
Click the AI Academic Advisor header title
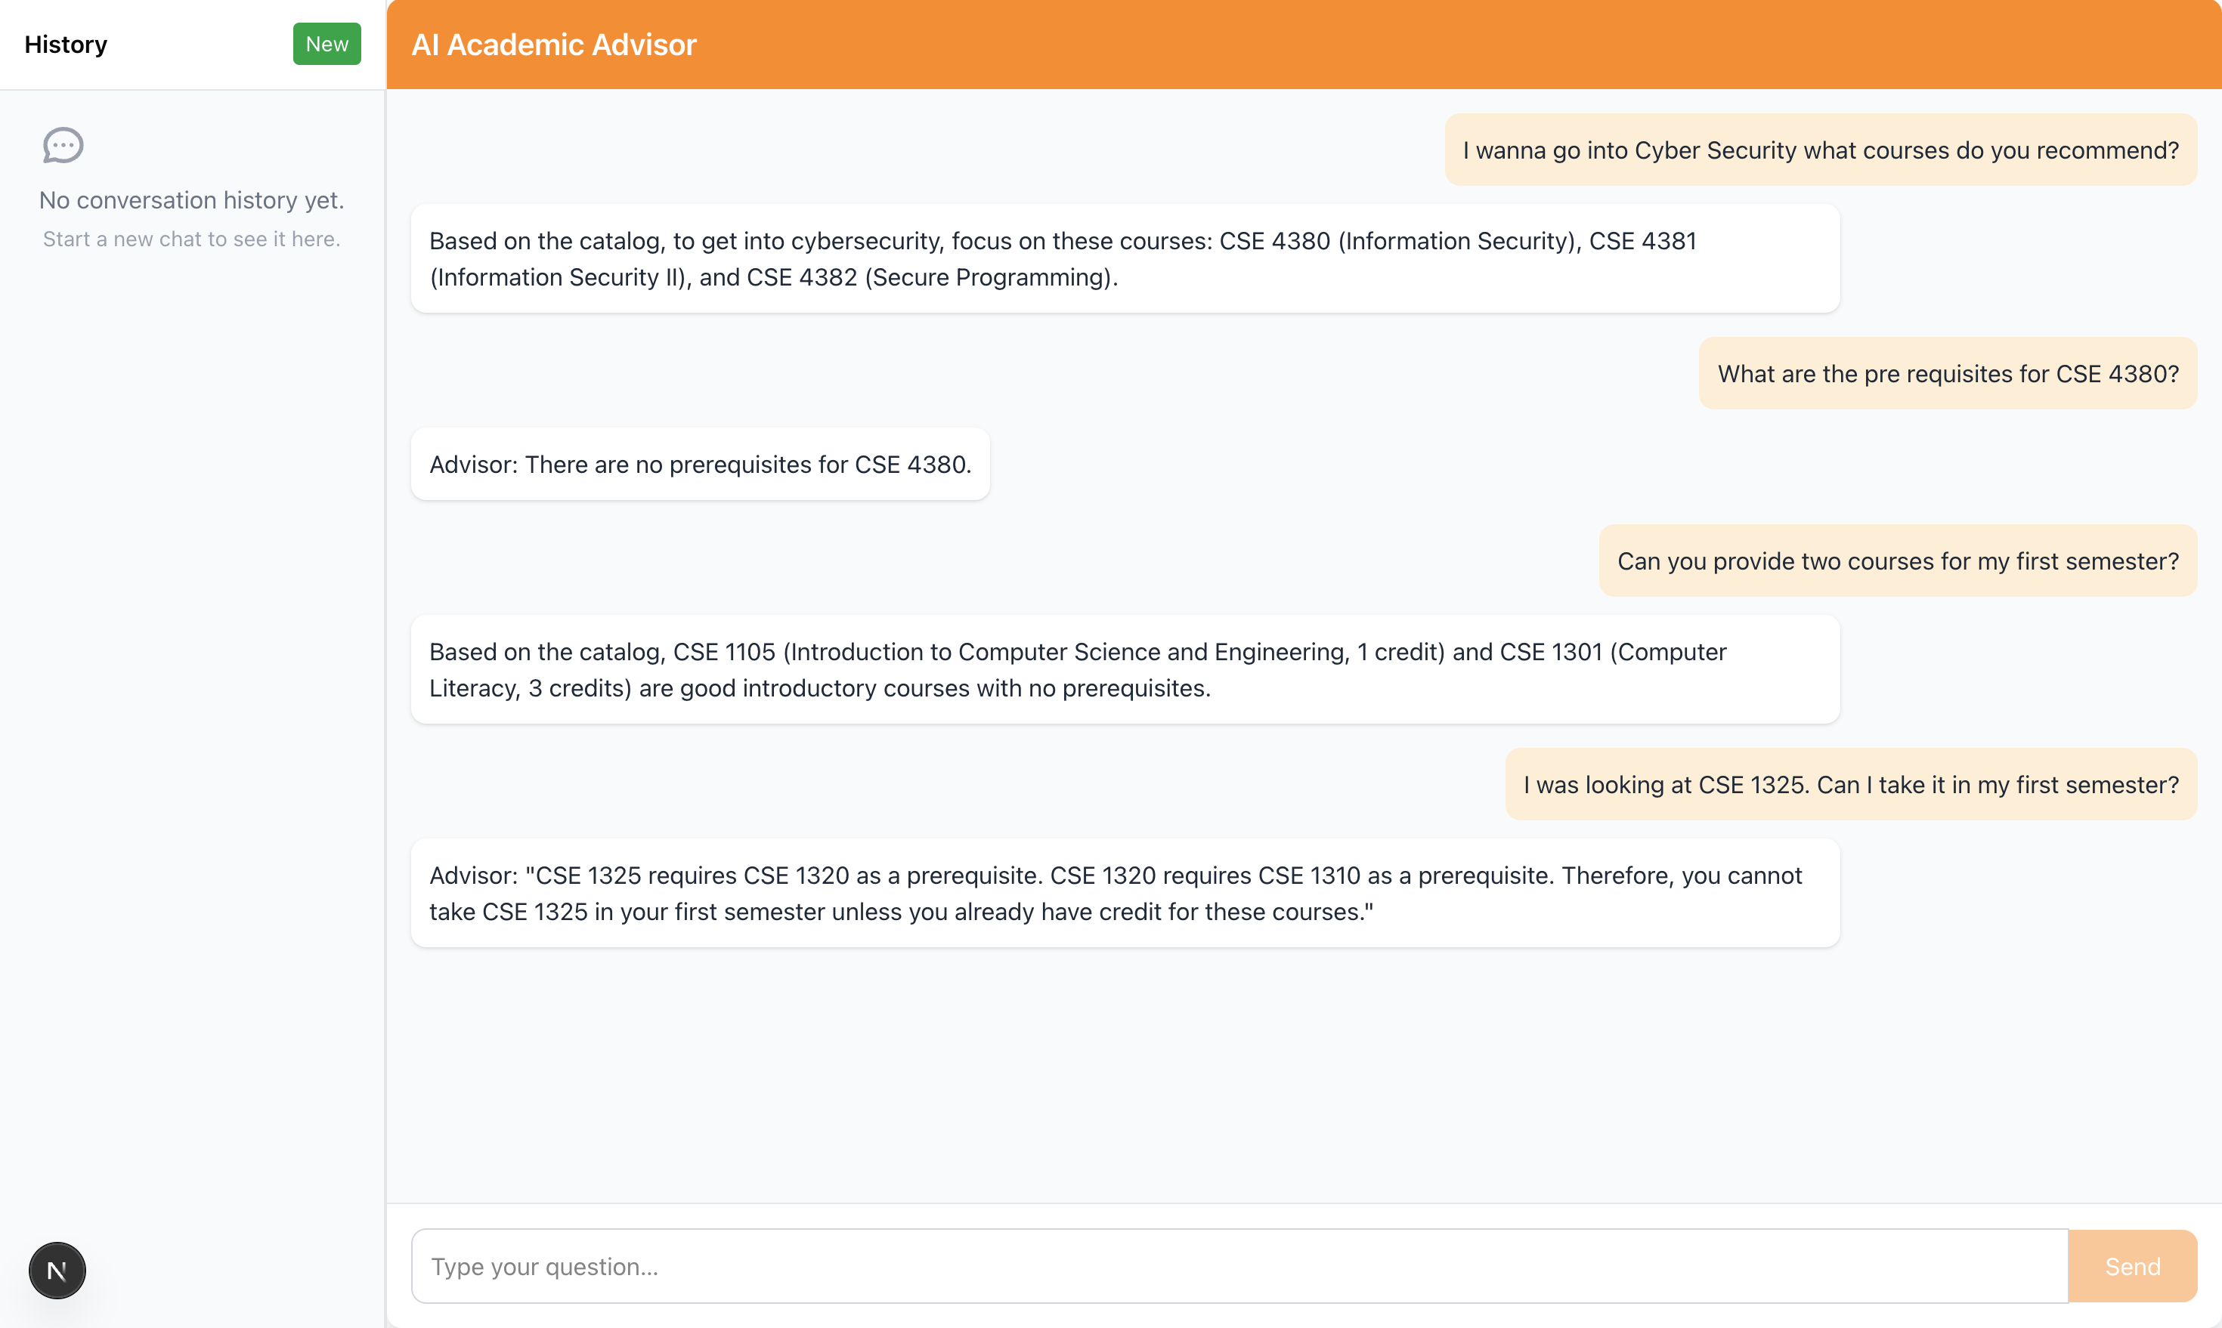tap(553, 45)
